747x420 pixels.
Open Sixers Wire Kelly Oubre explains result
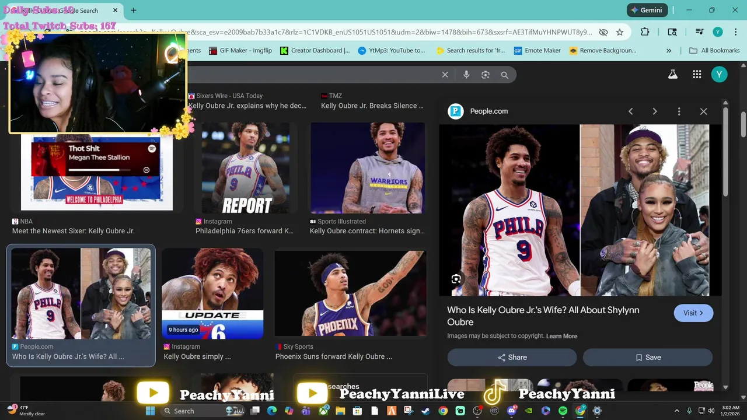247,106
